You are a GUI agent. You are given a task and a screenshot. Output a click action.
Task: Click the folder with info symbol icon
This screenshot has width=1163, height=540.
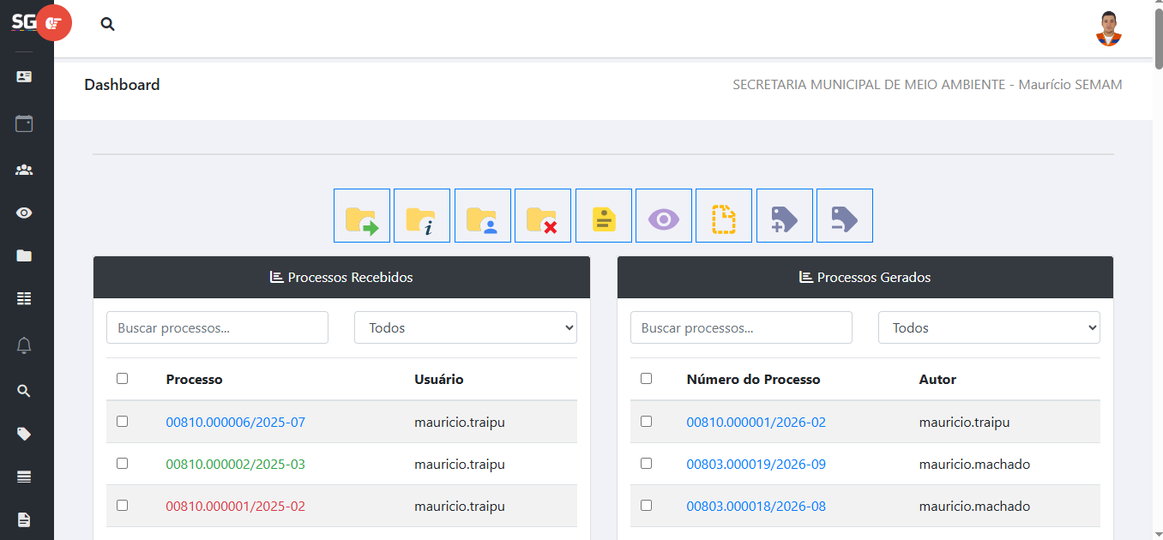tap(422, 216)
